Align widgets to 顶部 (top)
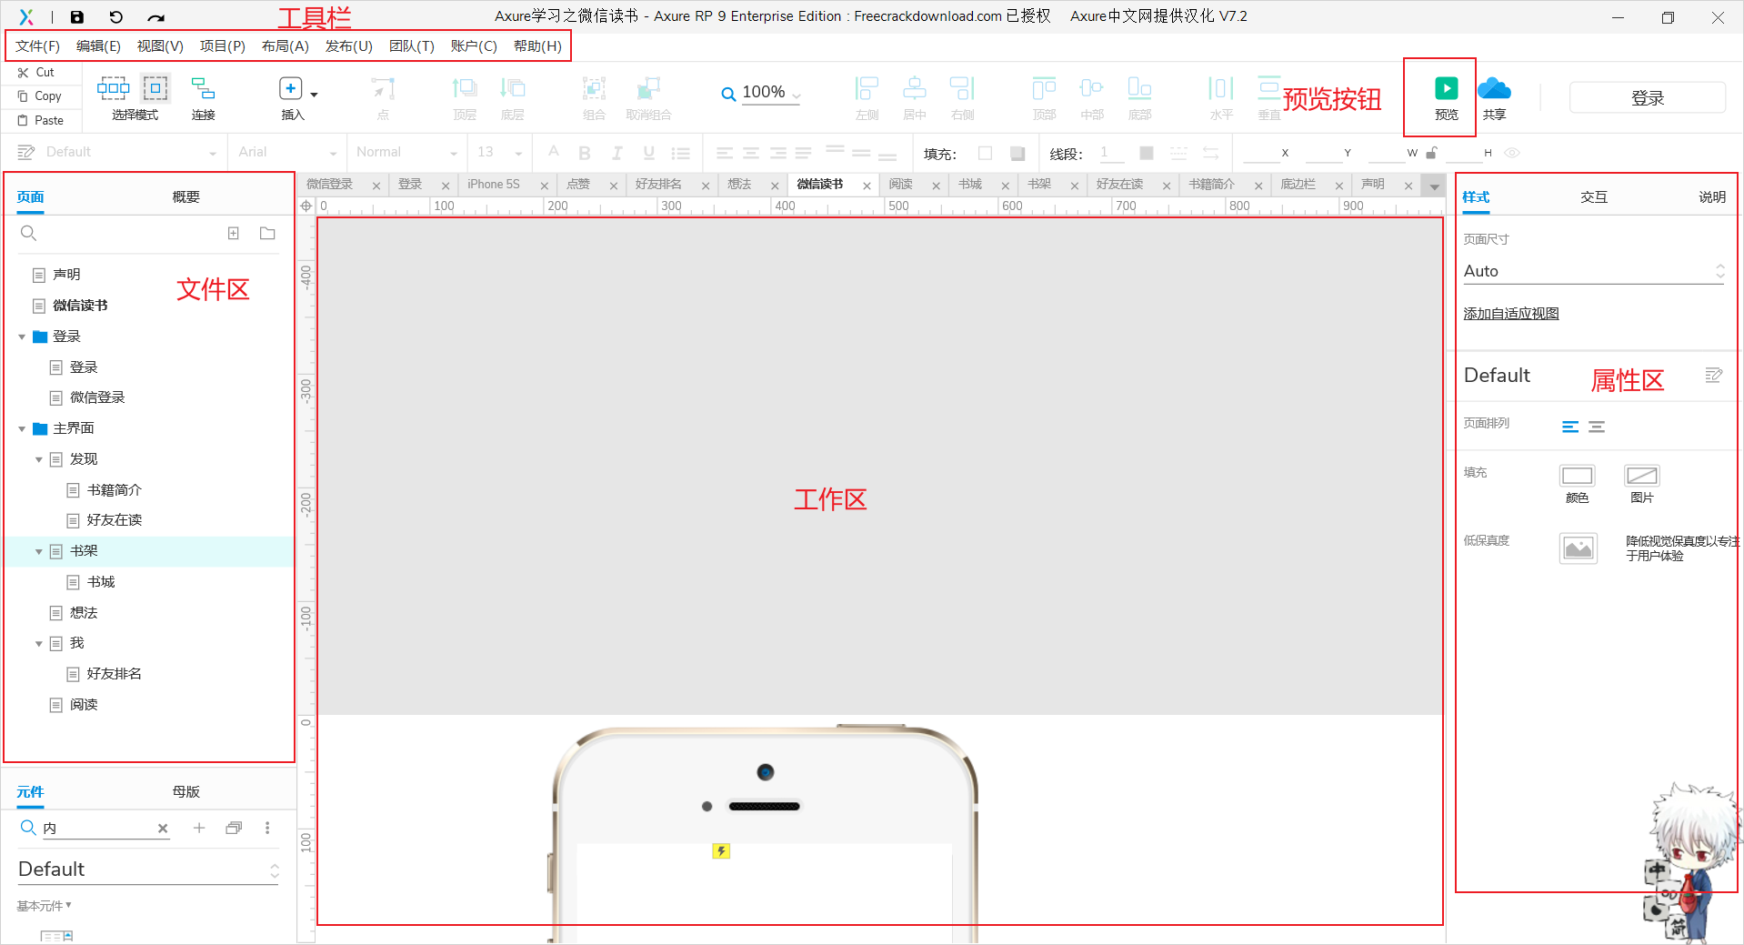This screenshot has height=945, width=1744. click(x=1044, y=98)
